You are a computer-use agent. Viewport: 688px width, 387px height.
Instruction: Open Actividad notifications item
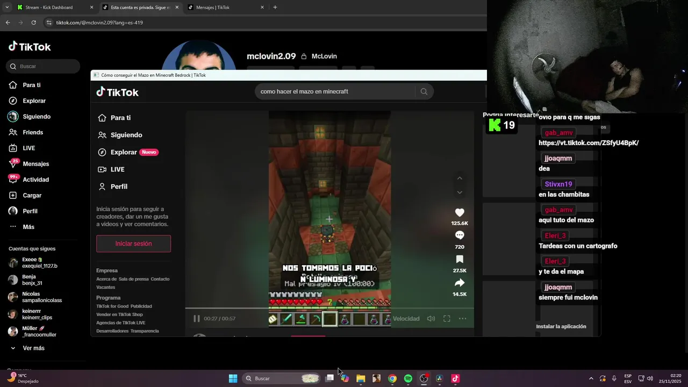tap(28, 180)
